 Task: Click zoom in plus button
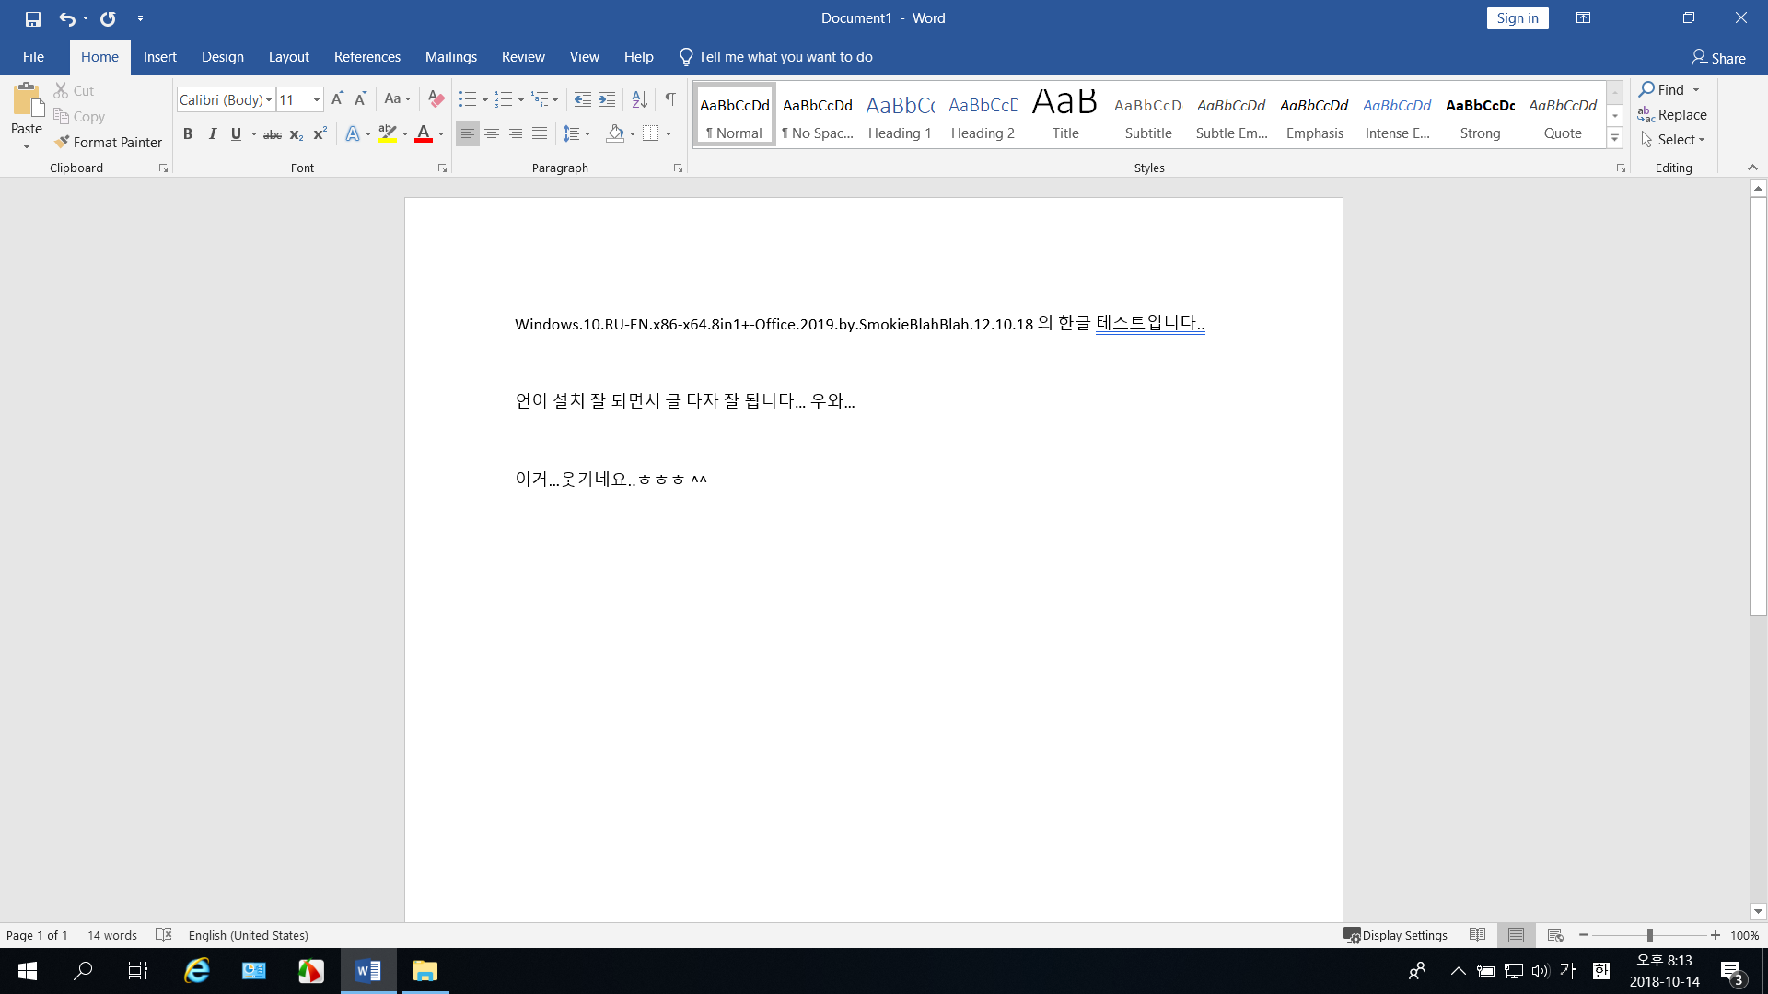click(1716, 935)
